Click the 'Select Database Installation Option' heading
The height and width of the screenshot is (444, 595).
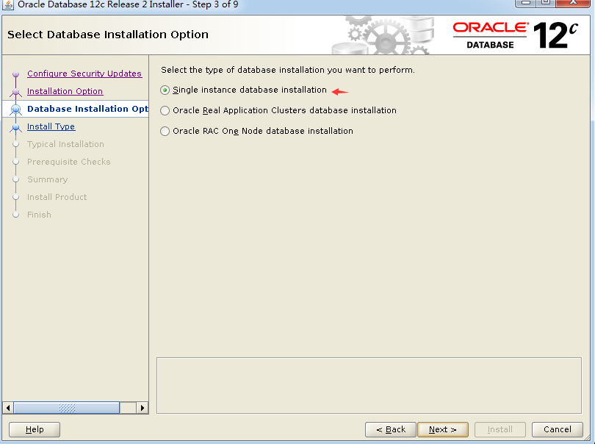coord(108,35)
